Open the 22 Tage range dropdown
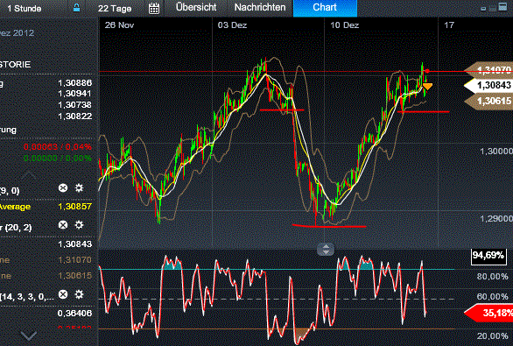The width and height of the screenshot is (513, 346). pos(115,8)
